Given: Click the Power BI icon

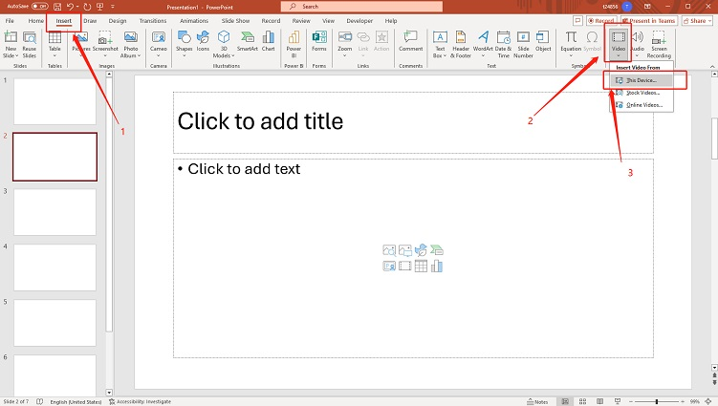Looking at the screenshot, I should pos(294,44).
